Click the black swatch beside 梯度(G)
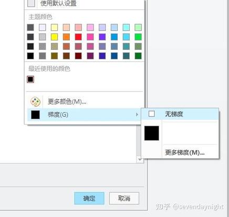Screen dimensions: 229x217 [35, 115]
